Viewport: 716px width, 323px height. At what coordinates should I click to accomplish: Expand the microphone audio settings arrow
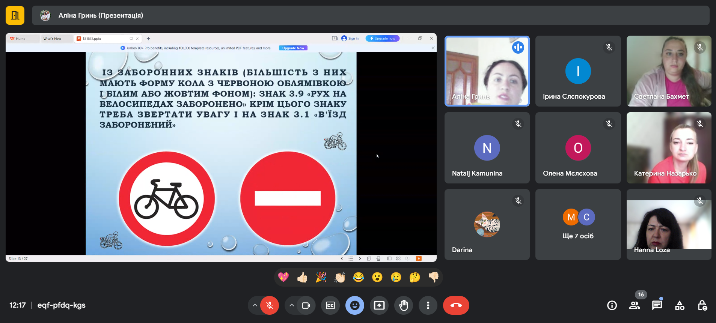point(255,305)
